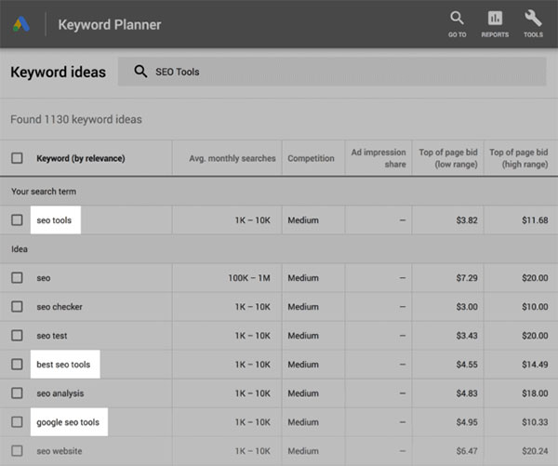The width and height of the screenshot is (558, 466).
Task: Sort by Top of page bid (low range)
Action: click(x=448, y=158)
